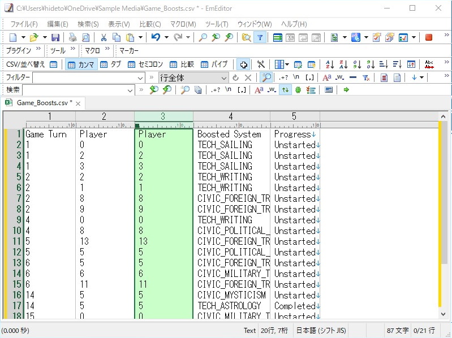Click column 4 header
The height and width of the screenshot is (338, 452).
pyautogui.click(x=231, y=116)
